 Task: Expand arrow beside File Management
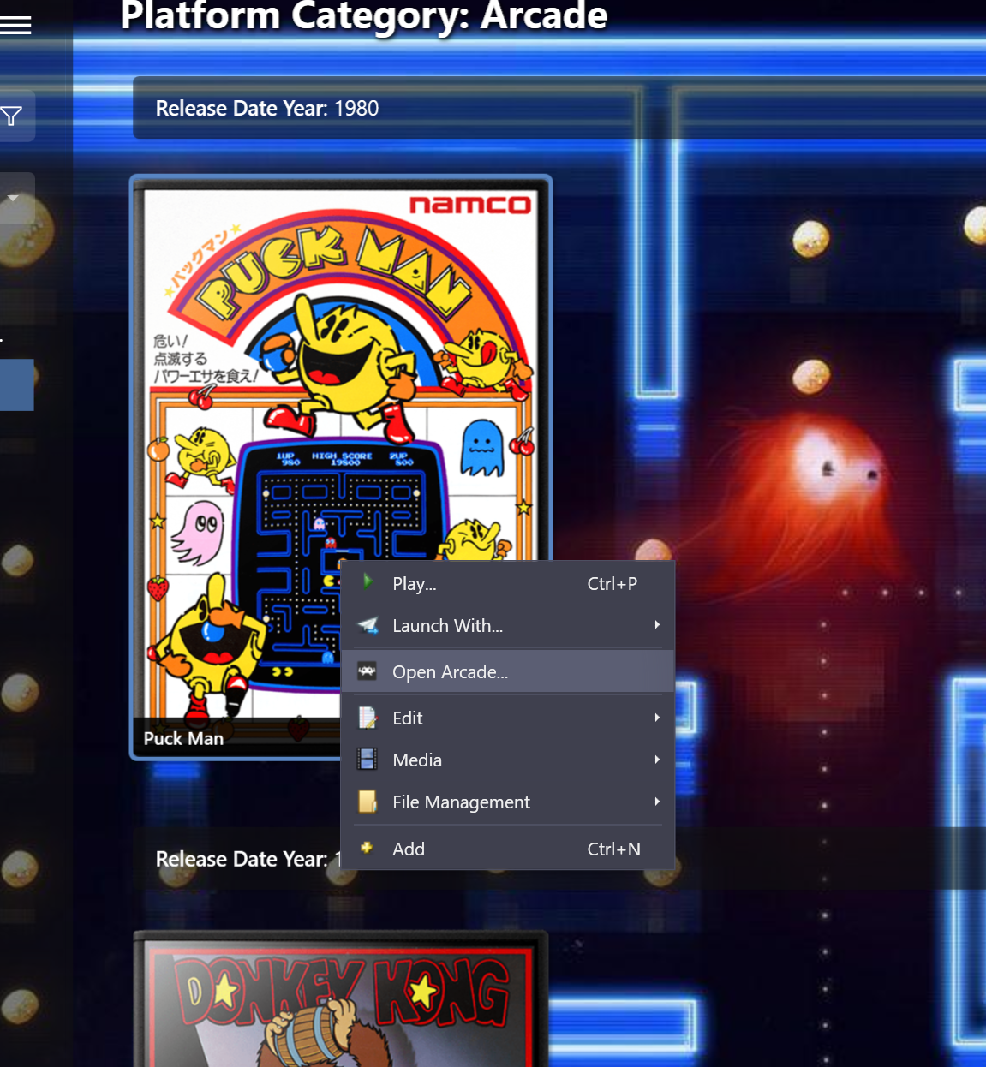pyautogui.click(x=657, y=802)
